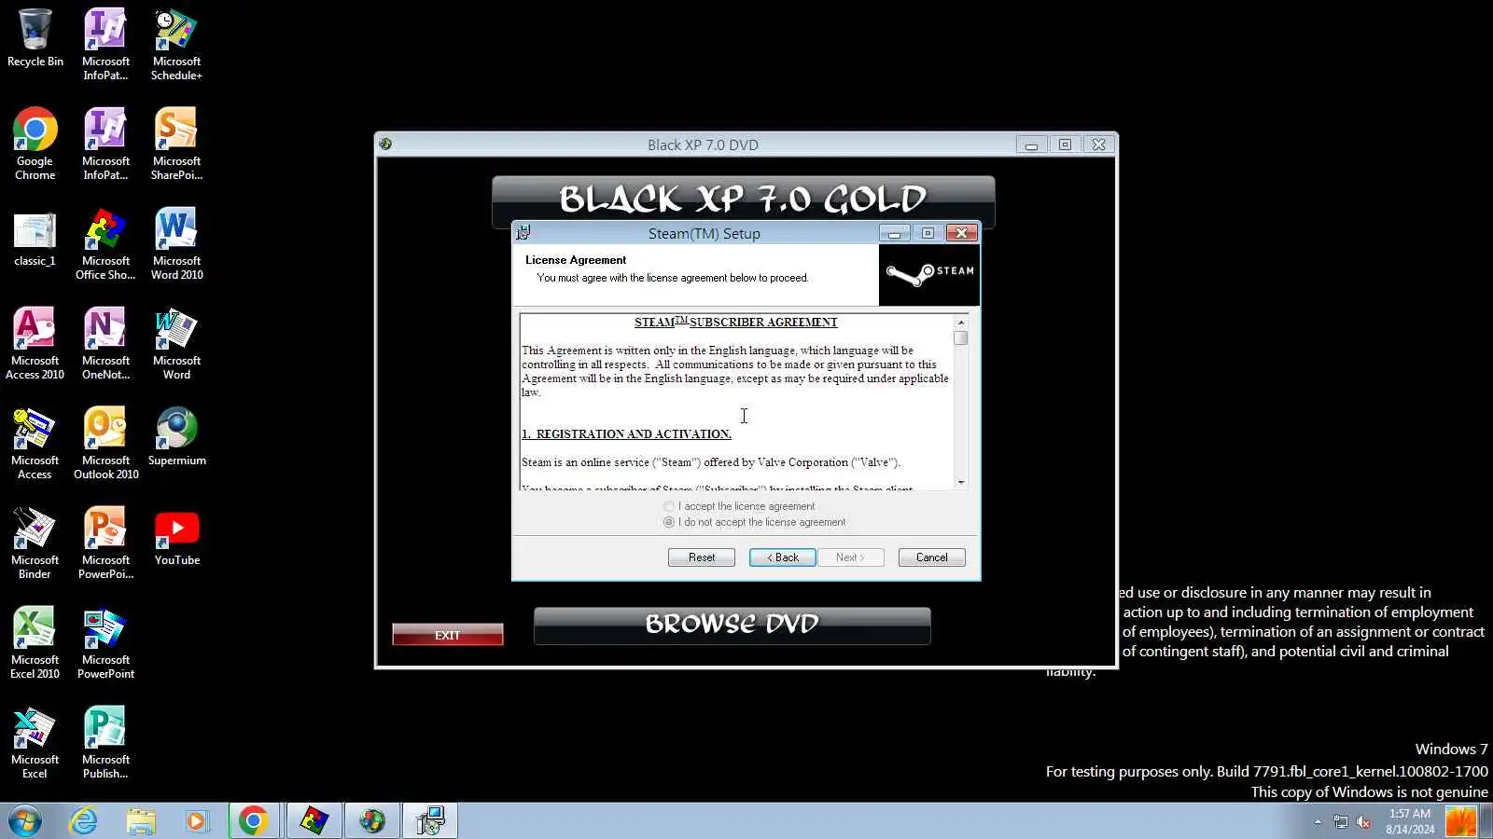This screenshot has width=1493, height=839.
Task: Click license agreement scrollbar up arrow
Action: pyautogui.click(x=961, y=322)
